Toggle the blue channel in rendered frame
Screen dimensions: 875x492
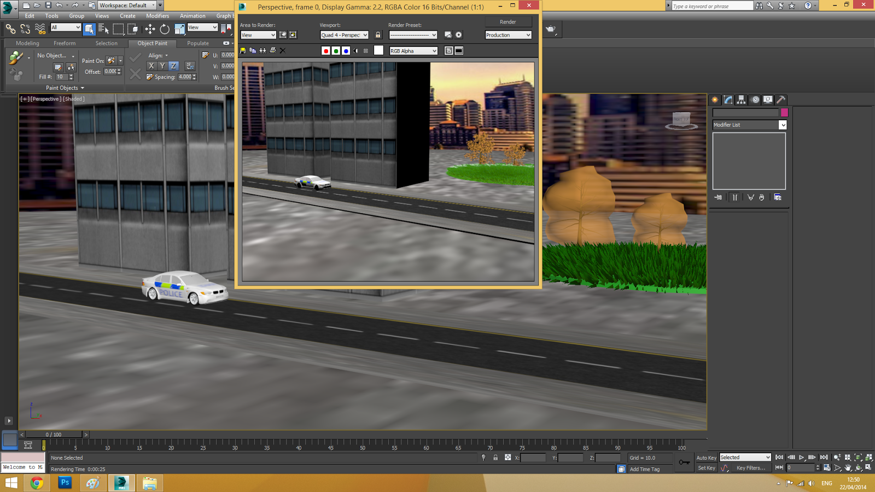346,50
